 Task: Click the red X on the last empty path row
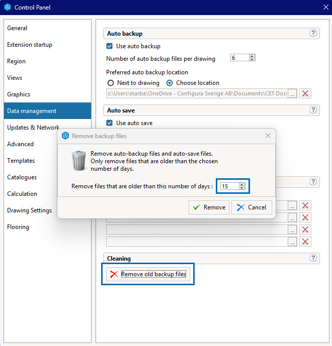tap(305, 242)
